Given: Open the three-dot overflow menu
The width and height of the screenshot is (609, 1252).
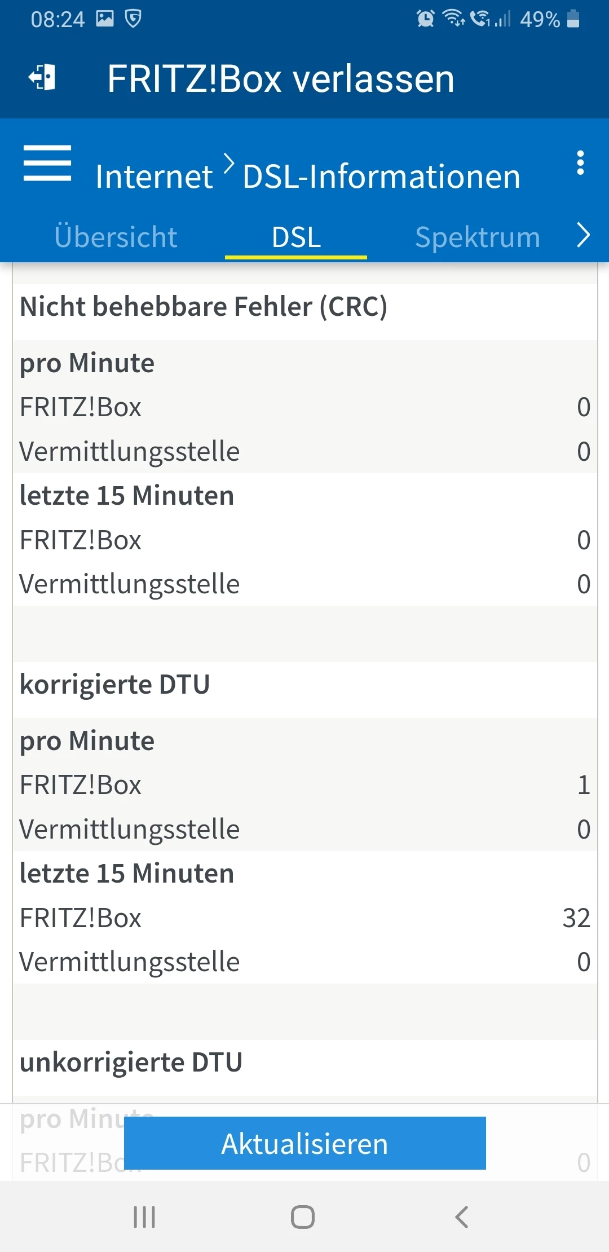Looking at the screenshot, I should [580, 163].
